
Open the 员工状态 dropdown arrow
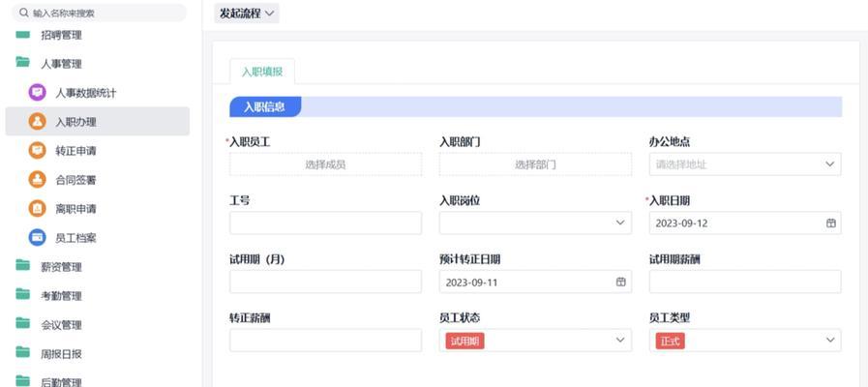620,340
